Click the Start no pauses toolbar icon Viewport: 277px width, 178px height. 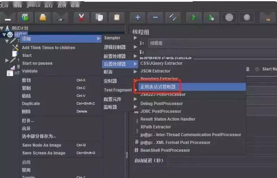click(211, 17)
